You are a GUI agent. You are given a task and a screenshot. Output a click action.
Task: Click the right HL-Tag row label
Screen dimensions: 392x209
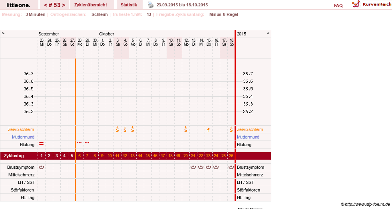click(x=244, y=197)
